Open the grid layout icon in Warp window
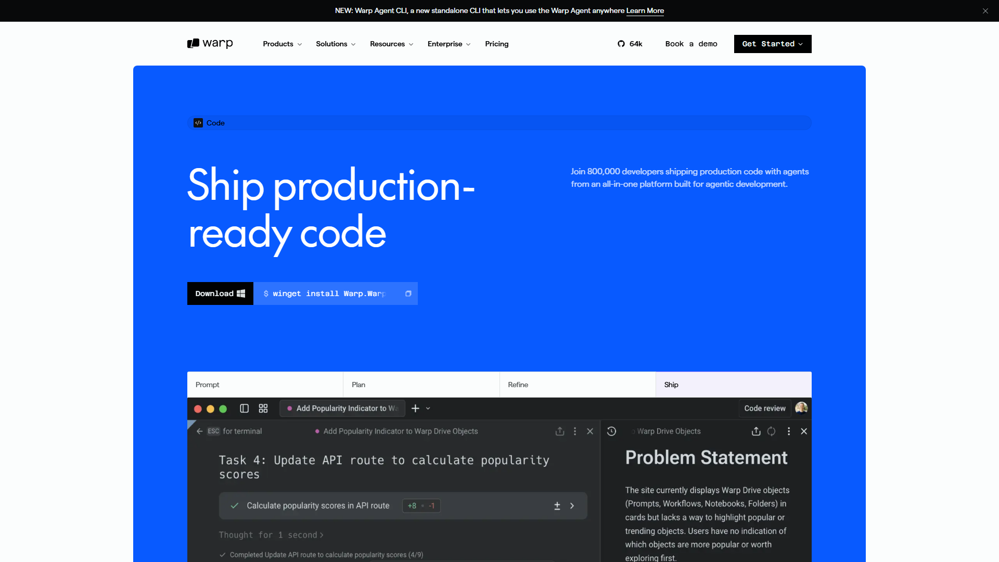 263,408
